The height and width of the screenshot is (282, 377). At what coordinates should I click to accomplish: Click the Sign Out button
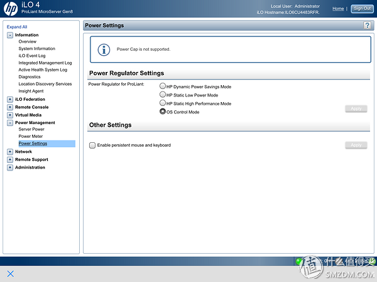(362, 9)
